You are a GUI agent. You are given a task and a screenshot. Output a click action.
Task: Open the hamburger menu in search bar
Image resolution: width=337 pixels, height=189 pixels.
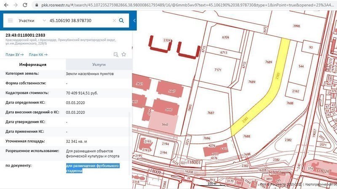(x=10, y=21)
